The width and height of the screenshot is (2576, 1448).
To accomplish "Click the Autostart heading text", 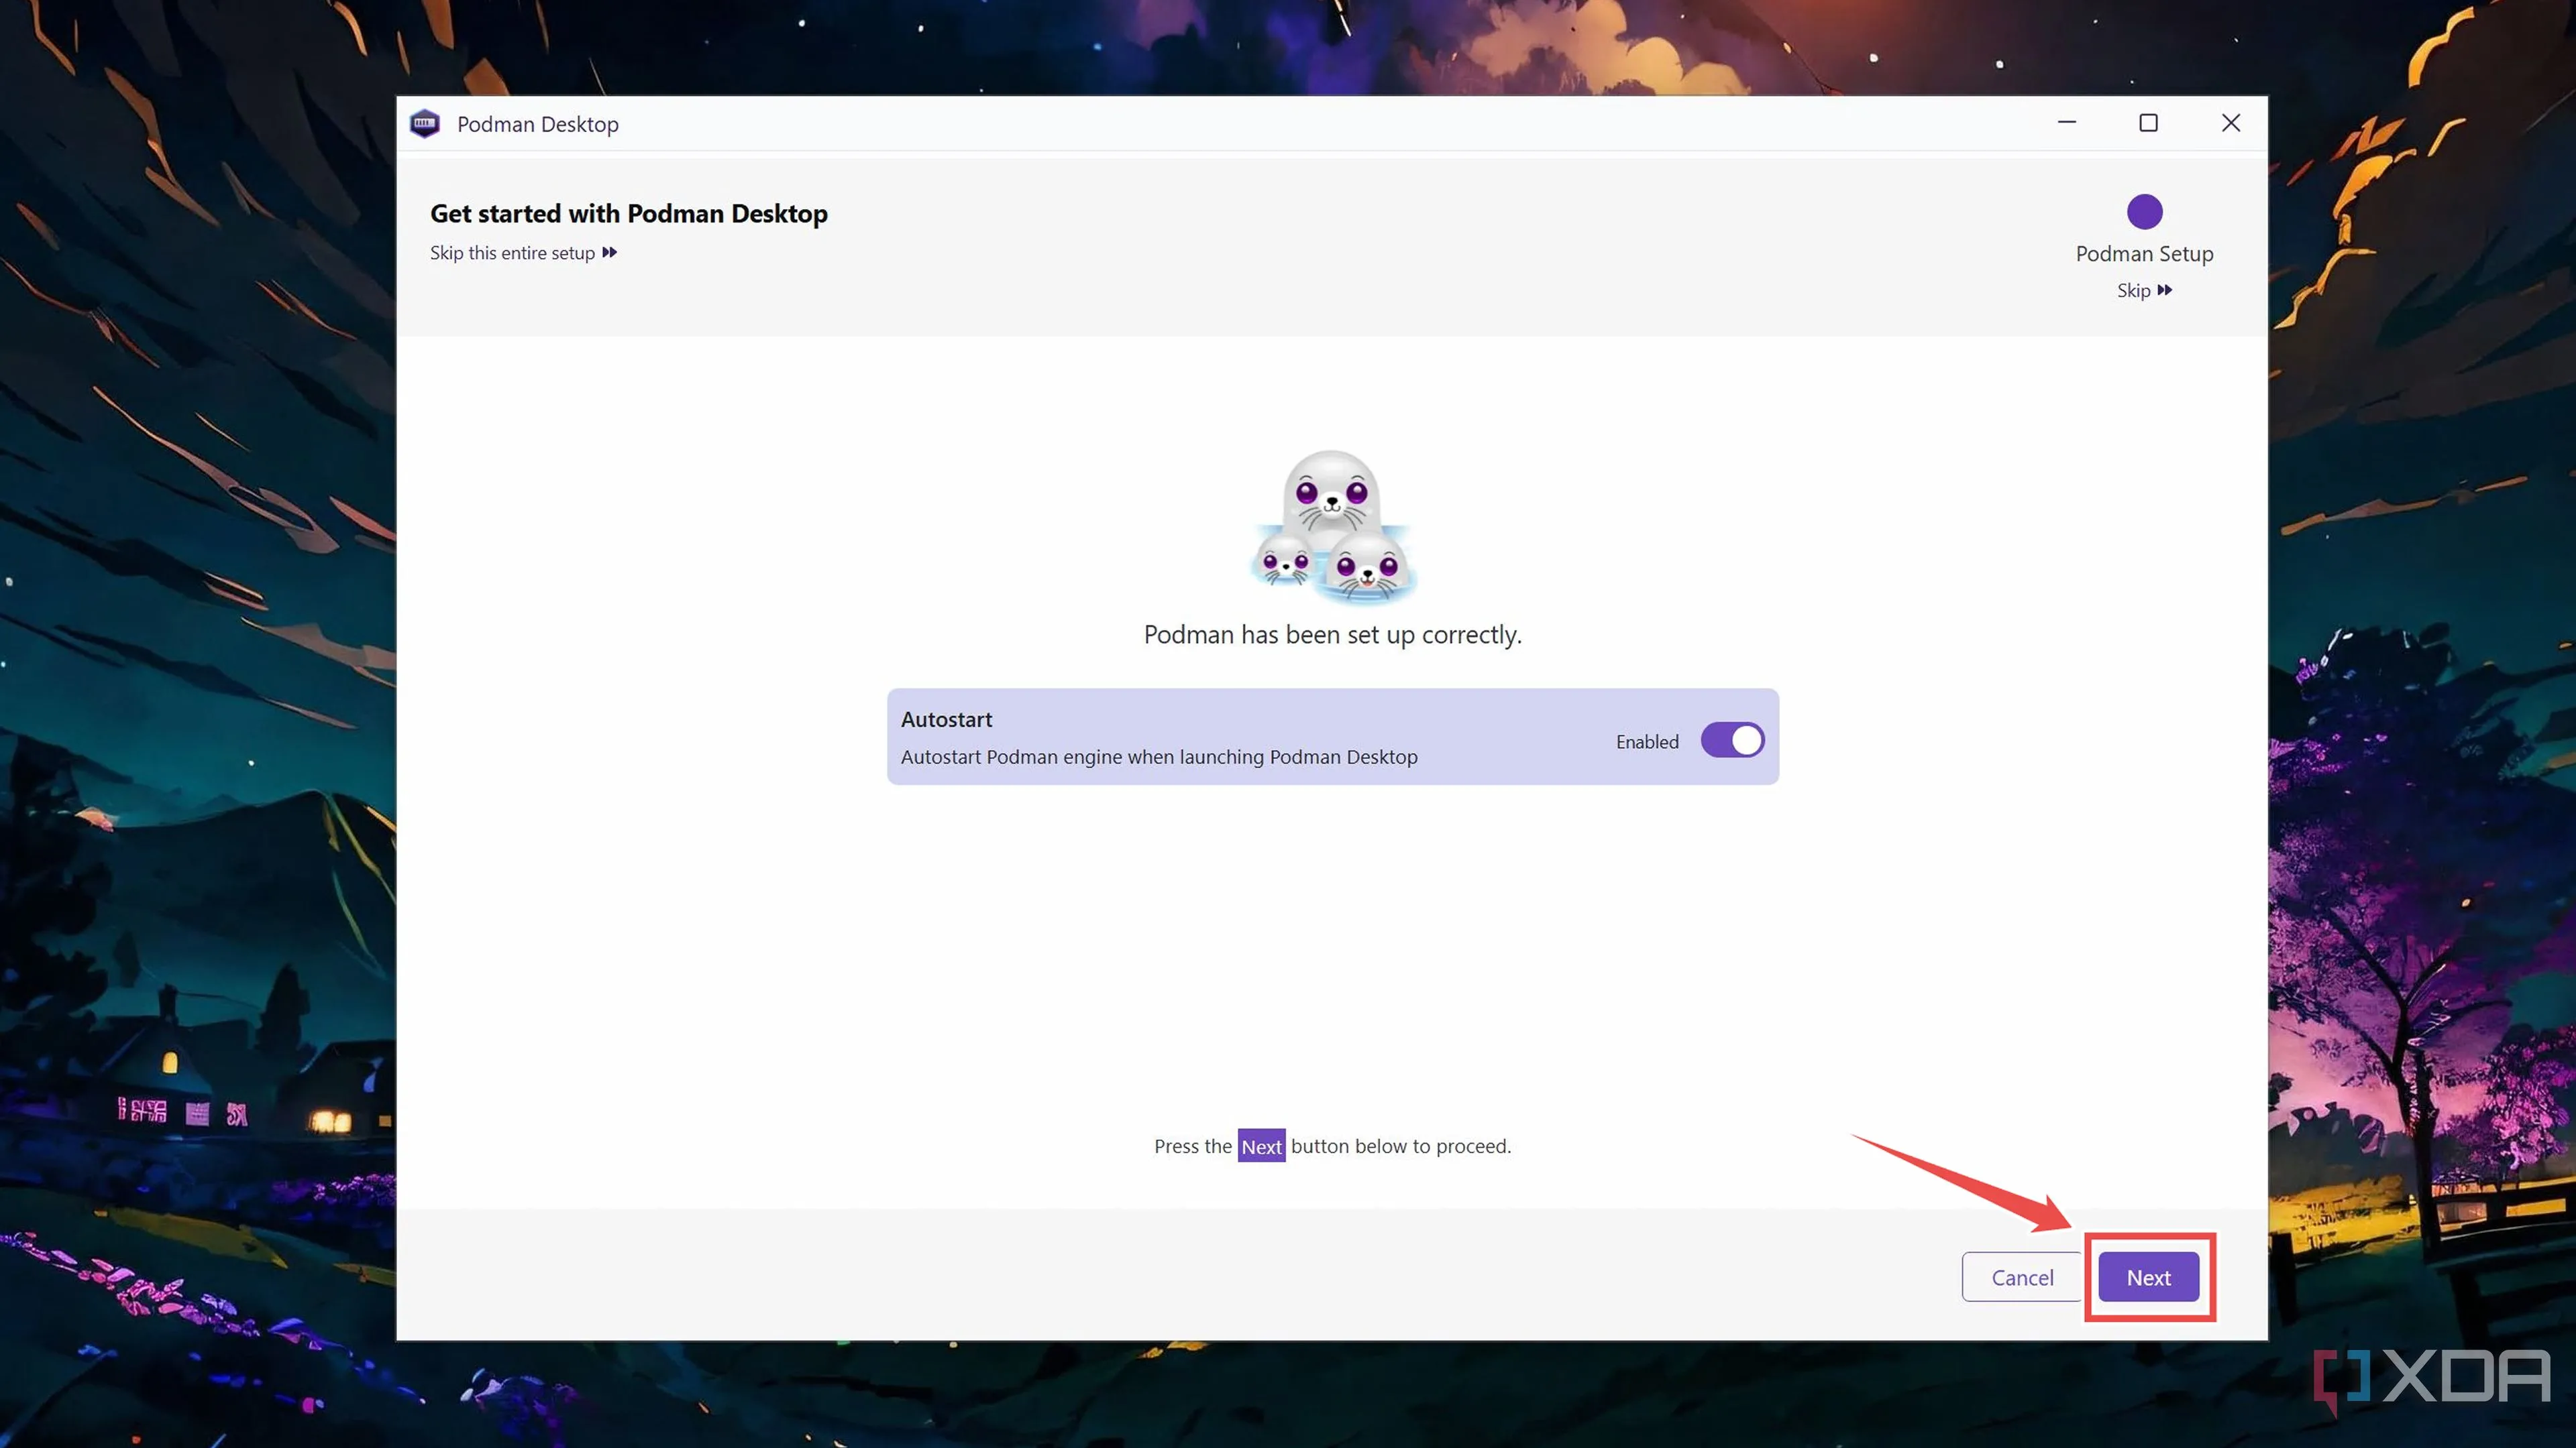I will (x=946, y=719).
